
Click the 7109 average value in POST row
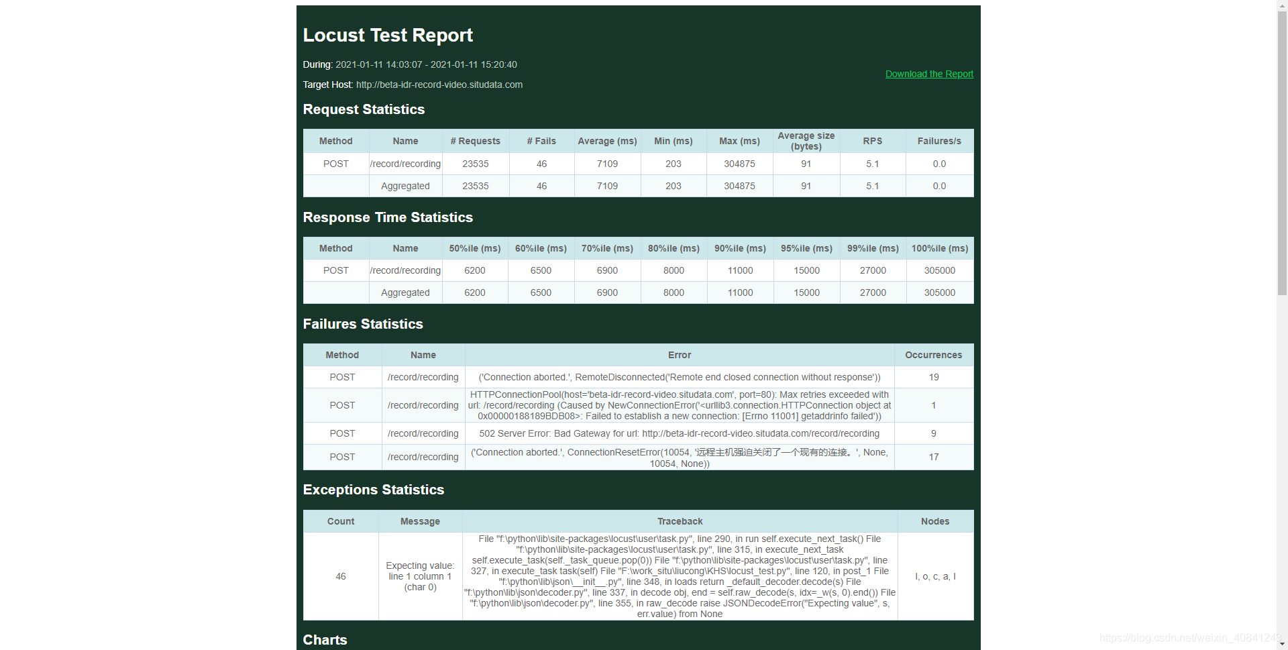coord(607,164)
